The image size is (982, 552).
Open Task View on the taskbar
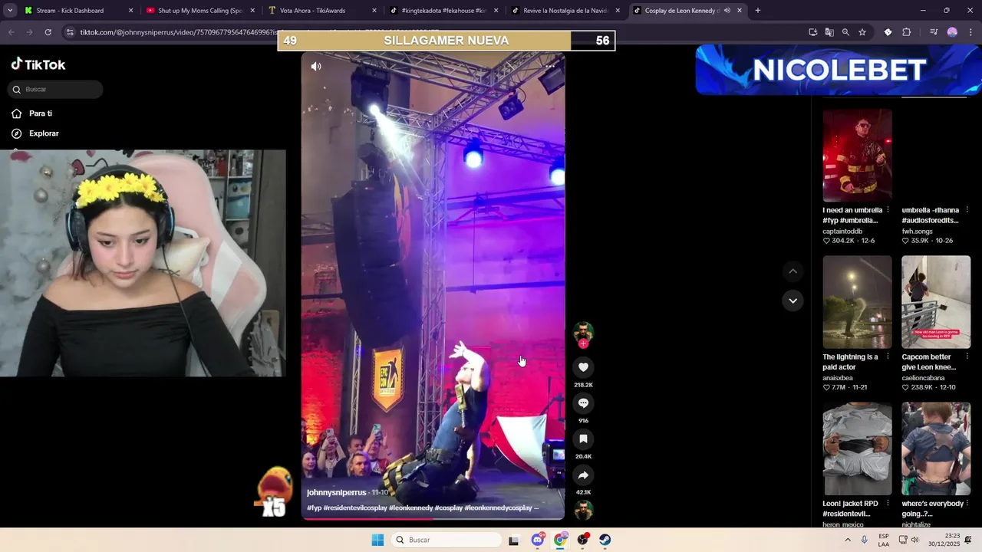513,540
